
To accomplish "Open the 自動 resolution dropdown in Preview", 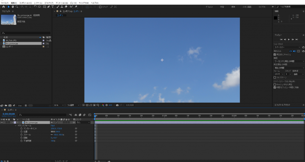I will 298,74.
